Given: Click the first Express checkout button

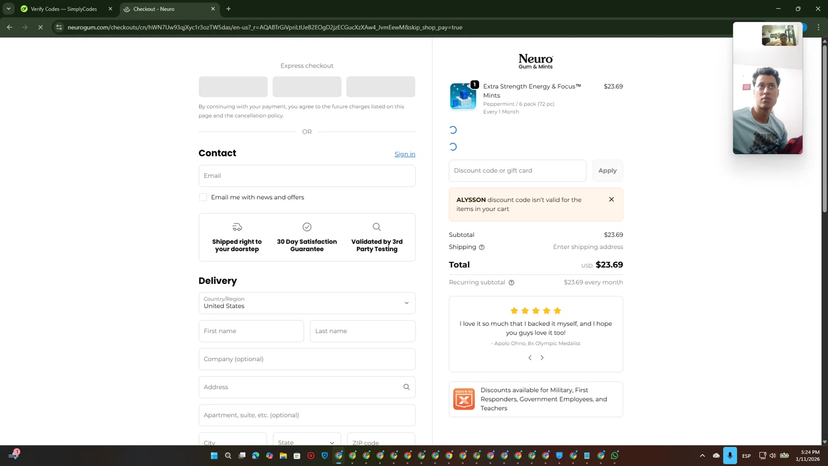Looking at the screenshot, I should pyautogui.click(x=233, y=87).
